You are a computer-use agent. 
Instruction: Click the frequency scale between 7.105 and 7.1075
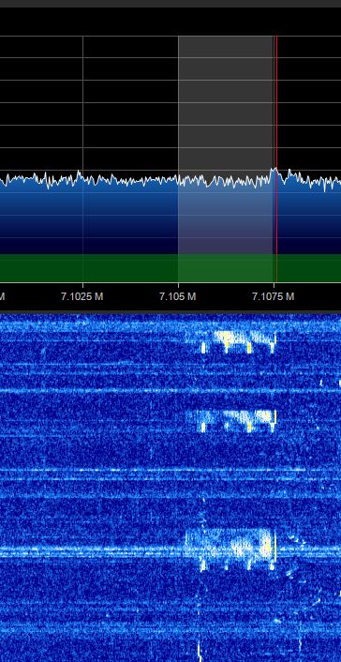click(226, 296)
